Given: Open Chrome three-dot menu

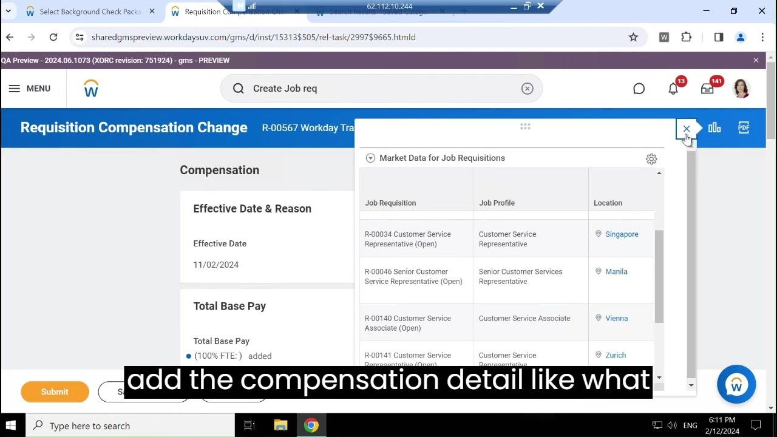Looking at the screenshot, I should tap(762, 37).
